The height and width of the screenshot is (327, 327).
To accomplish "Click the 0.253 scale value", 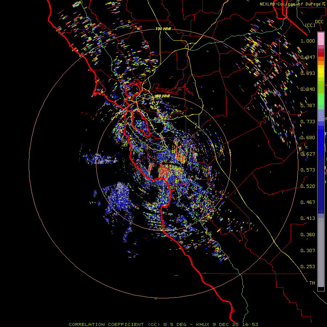I will click(x=308, y=267).
